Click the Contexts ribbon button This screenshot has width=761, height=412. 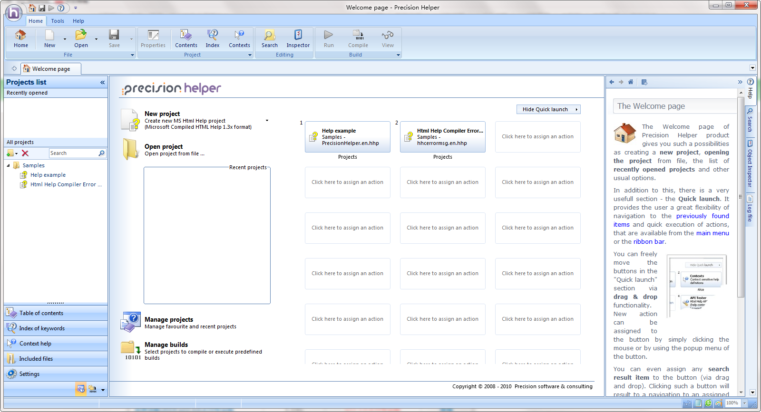coord(239,39)
